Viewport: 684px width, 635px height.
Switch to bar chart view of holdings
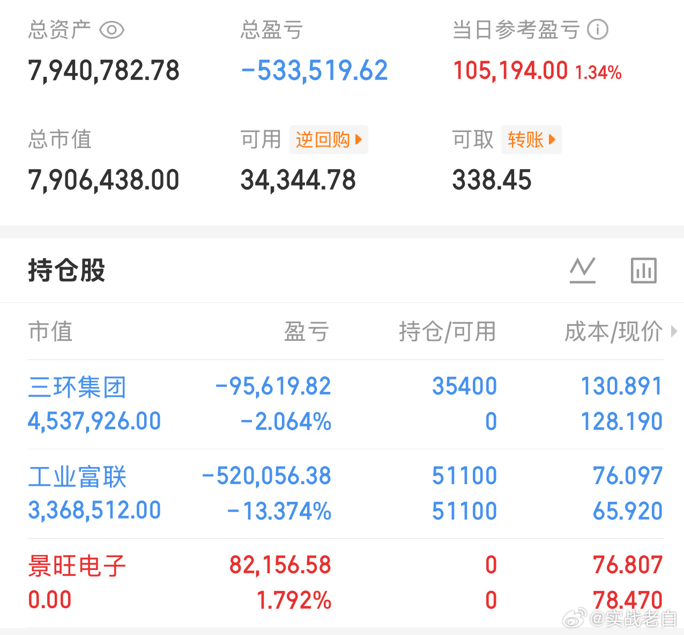[644, 270]
